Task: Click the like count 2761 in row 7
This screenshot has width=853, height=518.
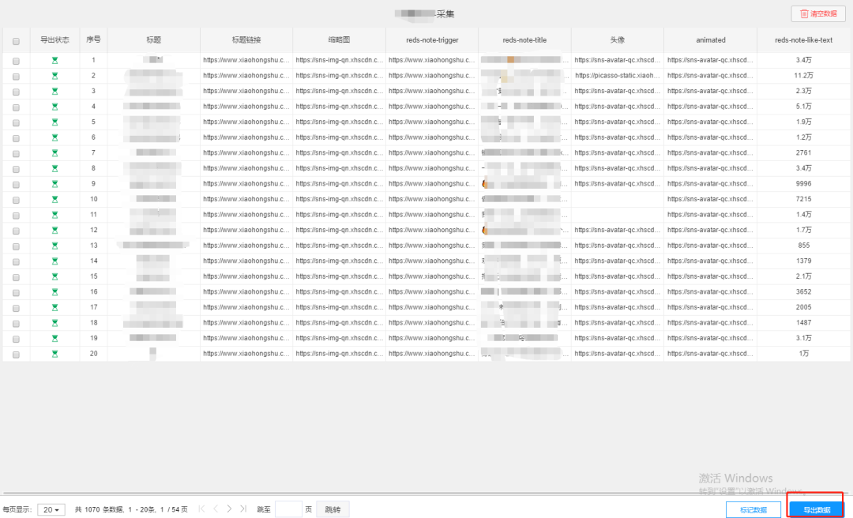Action: pos(803,153)
